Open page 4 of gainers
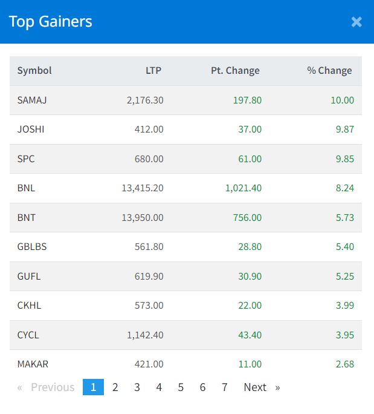Image resolution: width=374 pixels, height=414 pixels. pyautogui.click(x=159, y=387)
